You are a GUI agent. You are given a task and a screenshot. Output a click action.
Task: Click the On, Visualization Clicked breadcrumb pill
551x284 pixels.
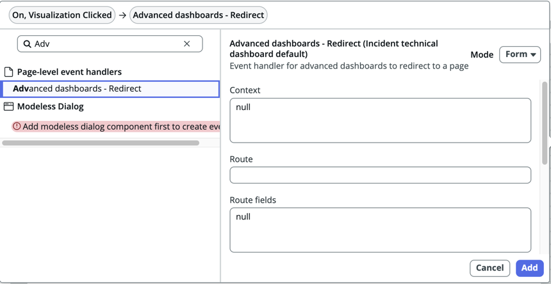(62, 15)
